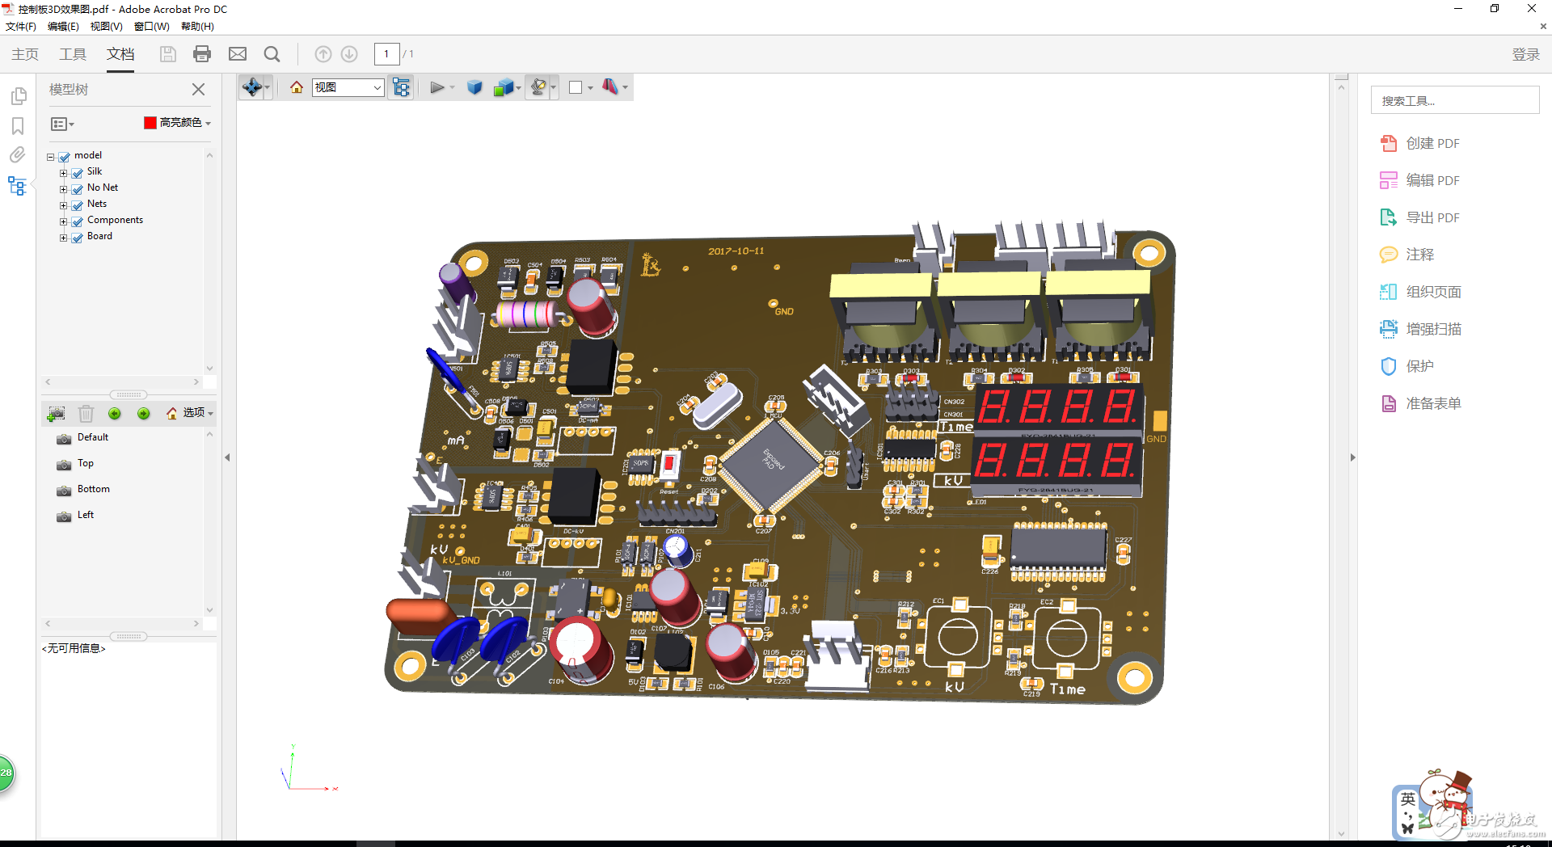Image resolution: width=1552 pixels, height=847 pixels.
Task: Expand the Nets tree node
Action: [x=65, y=204]
